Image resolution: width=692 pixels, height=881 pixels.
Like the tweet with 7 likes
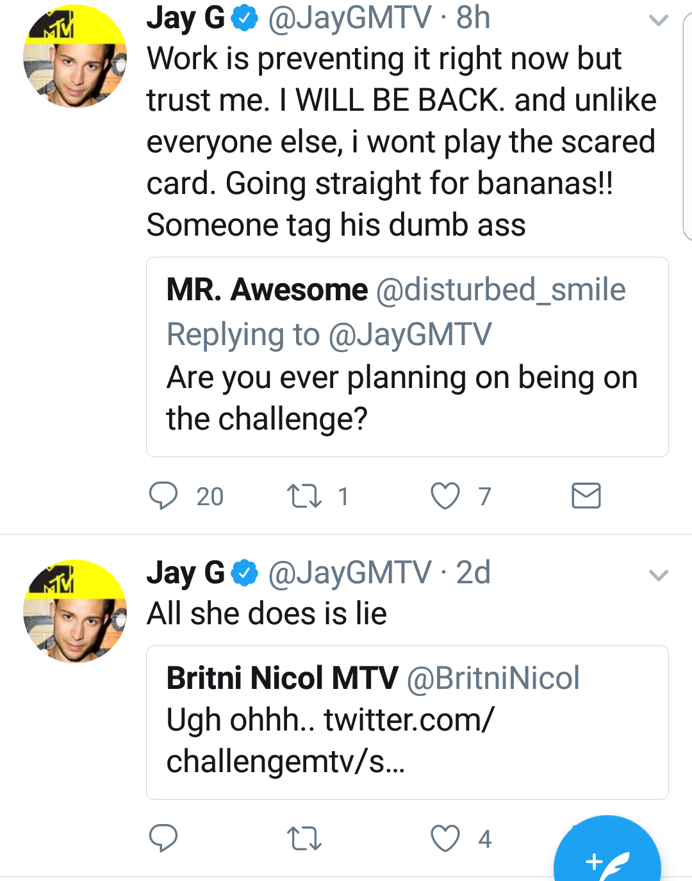[x=445, y=496]
